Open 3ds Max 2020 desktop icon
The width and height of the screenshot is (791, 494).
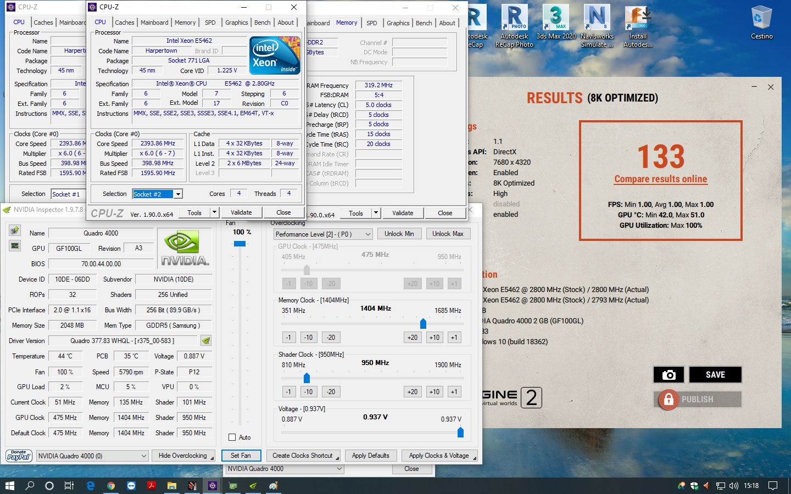coord(556,22)
